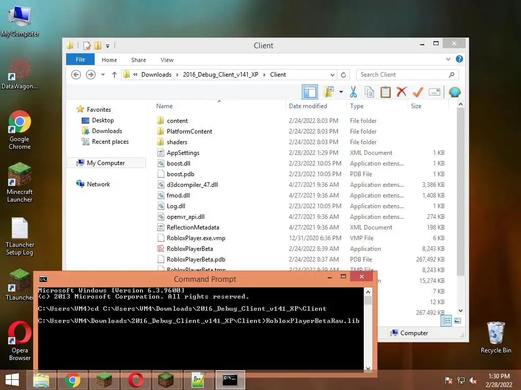The width and height of the screenshot is (521, 390).
Task: Click the Command Prompt scroll up arrow
Action: (368, 292)
